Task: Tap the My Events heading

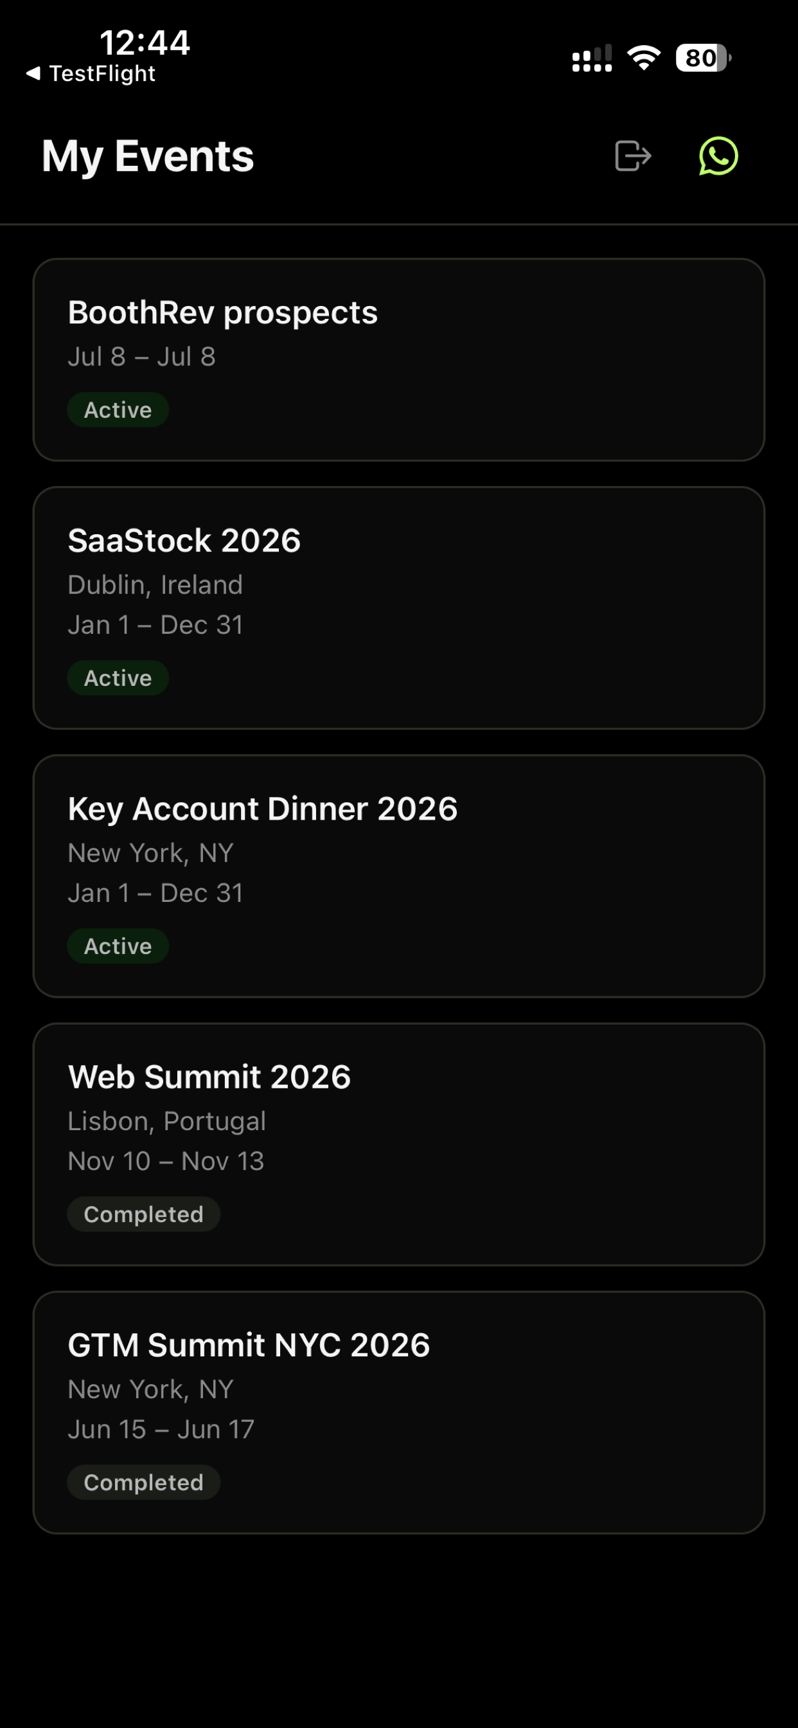Action: (x=148, y=157)
